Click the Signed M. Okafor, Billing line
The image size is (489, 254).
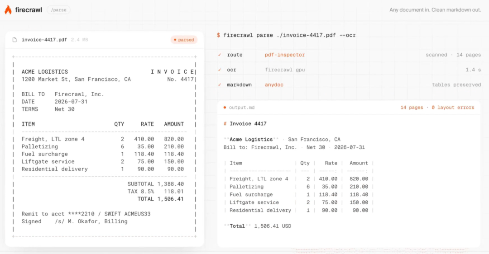(75, 221)
